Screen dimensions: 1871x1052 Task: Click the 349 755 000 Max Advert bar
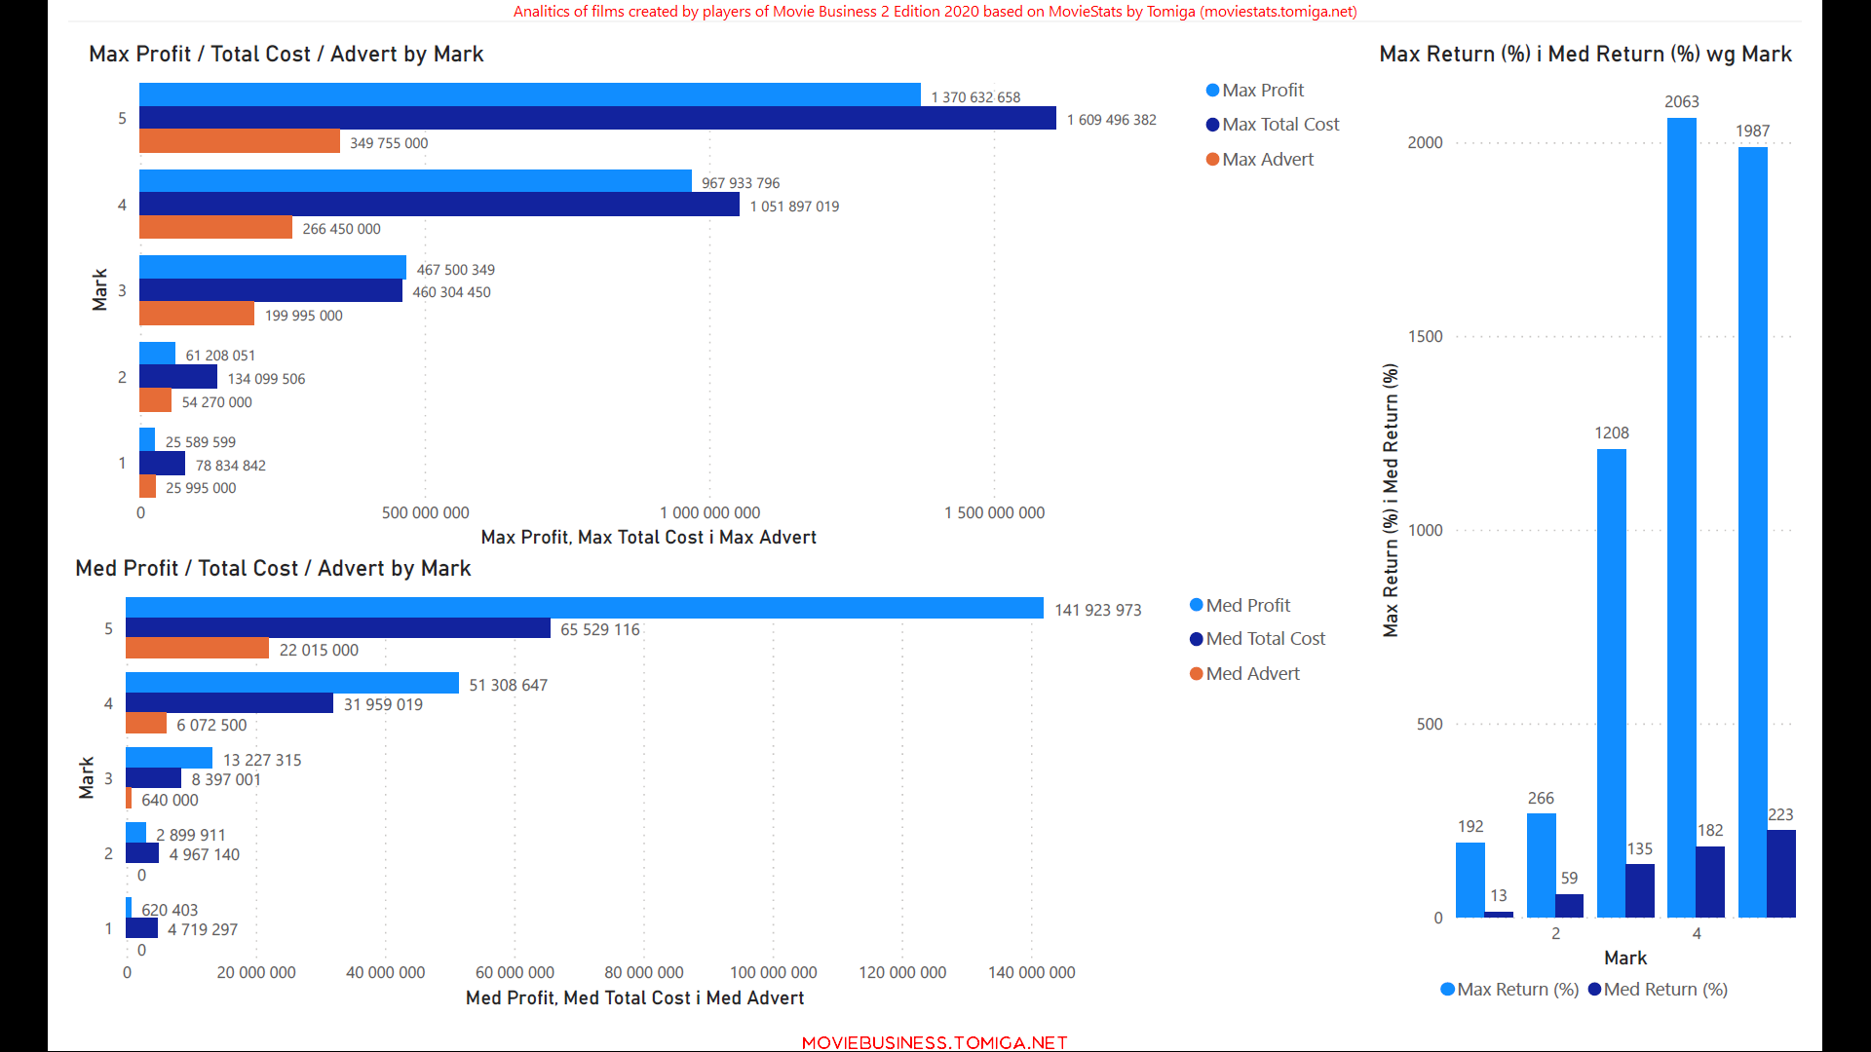pyautogui.click(x=239, y=142)
